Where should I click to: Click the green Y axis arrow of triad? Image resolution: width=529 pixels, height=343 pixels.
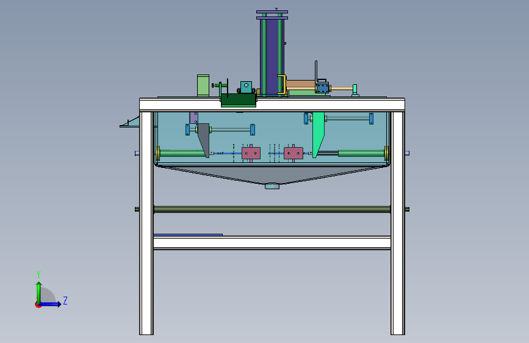tap(39, 292)
